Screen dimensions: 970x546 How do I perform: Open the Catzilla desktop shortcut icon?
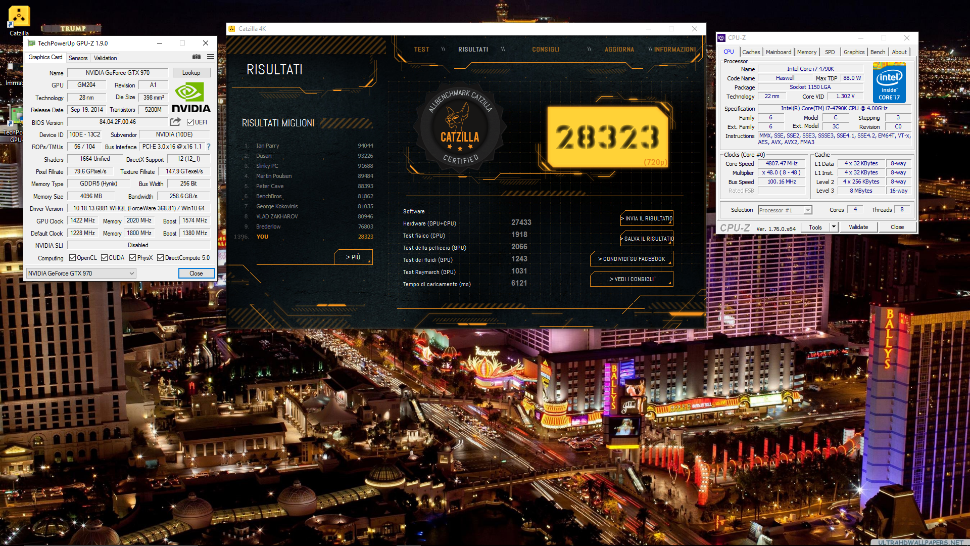coord(19,16)
